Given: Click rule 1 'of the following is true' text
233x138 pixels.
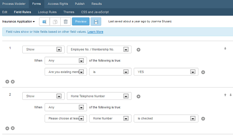Looking at the screenshot, I should pos(105,61).
